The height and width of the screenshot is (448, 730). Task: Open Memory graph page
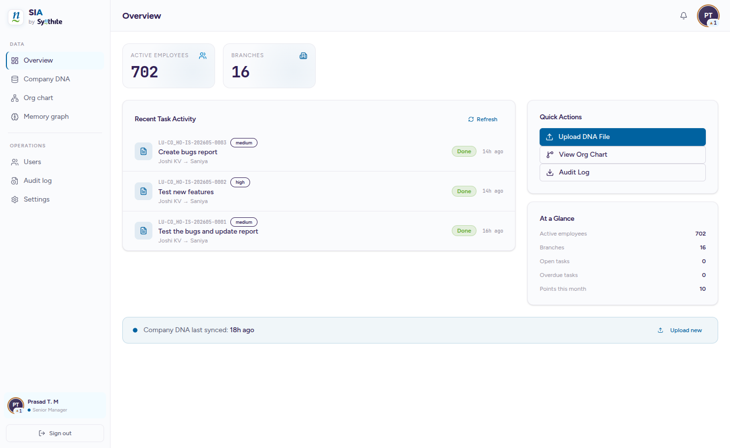(55, 117)
